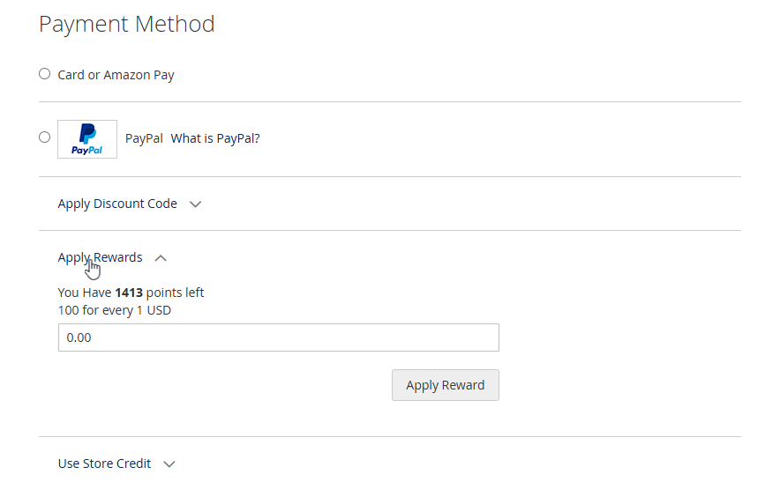Click the 100 for every 1 USD text
Image resolution: width=765 pixels, height=497 pixels.
point(114,310)
